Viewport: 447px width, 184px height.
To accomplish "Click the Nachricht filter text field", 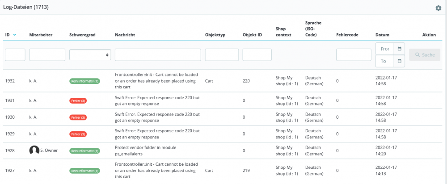I will coord(157,54).
